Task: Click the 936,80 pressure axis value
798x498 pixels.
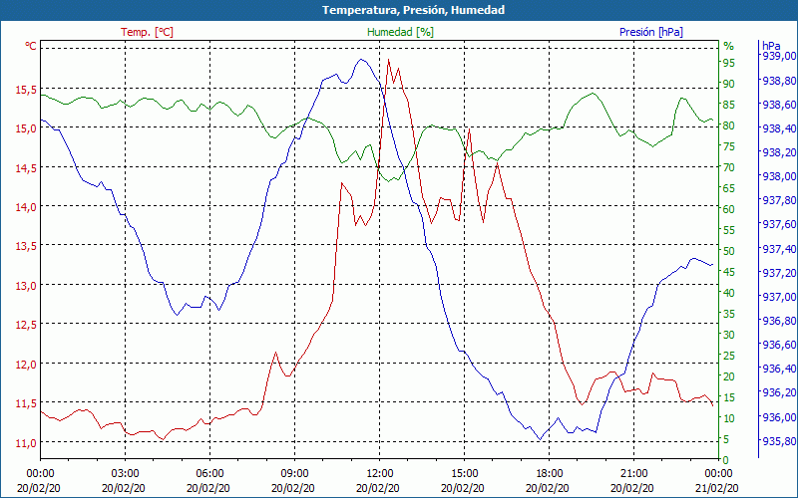Action: pos(779,321)
